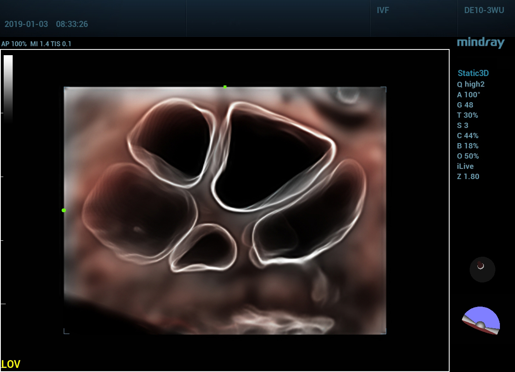Image resolution: width=515 pixels, height=372 pixels.
Task: Click the mindray logo
Action: pyautogui.click(x=481, y=43)
